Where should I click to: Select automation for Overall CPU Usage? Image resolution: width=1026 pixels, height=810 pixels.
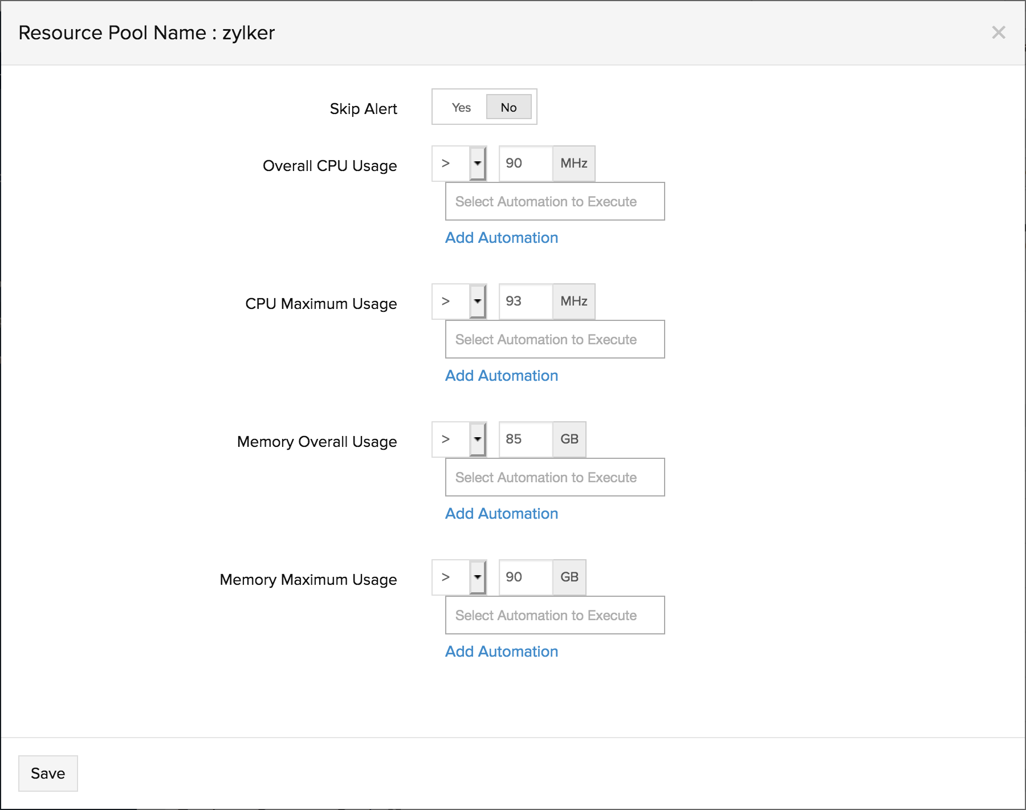point(555,201)
